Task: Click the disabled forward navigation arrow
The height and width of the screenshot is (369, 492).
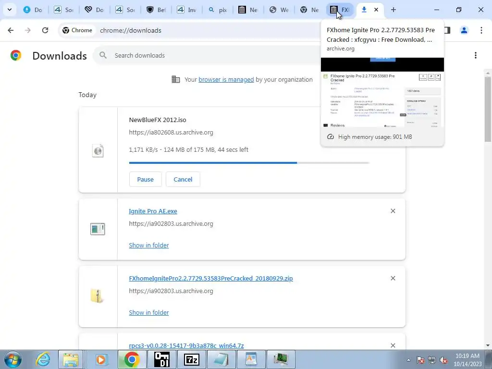Action: [x=28, y=30]
